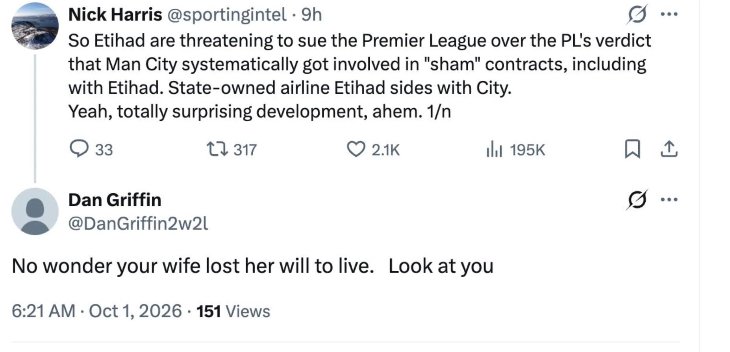Open the more options menu on Nick Harris's tweet
Viewport: 730px width, 352px height.
coord(669,14)
